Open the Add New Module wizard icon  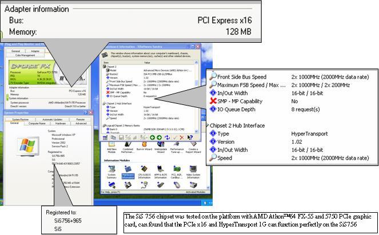111,147
